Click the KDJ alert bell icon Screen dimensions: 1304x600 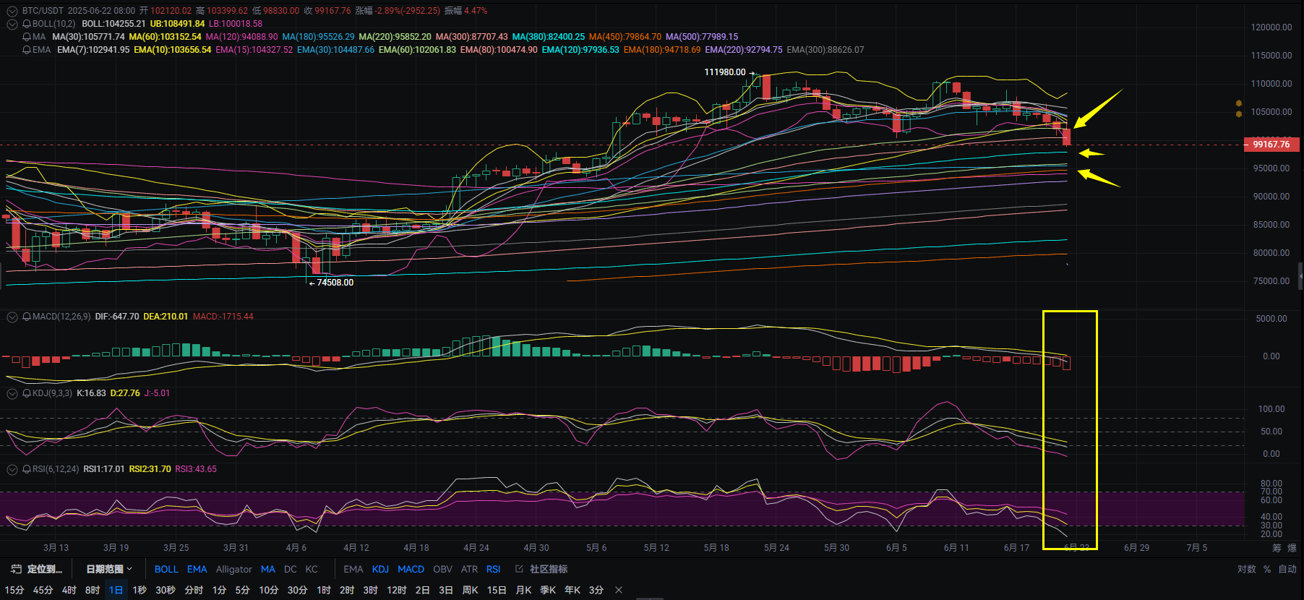[x=27, y=393]
